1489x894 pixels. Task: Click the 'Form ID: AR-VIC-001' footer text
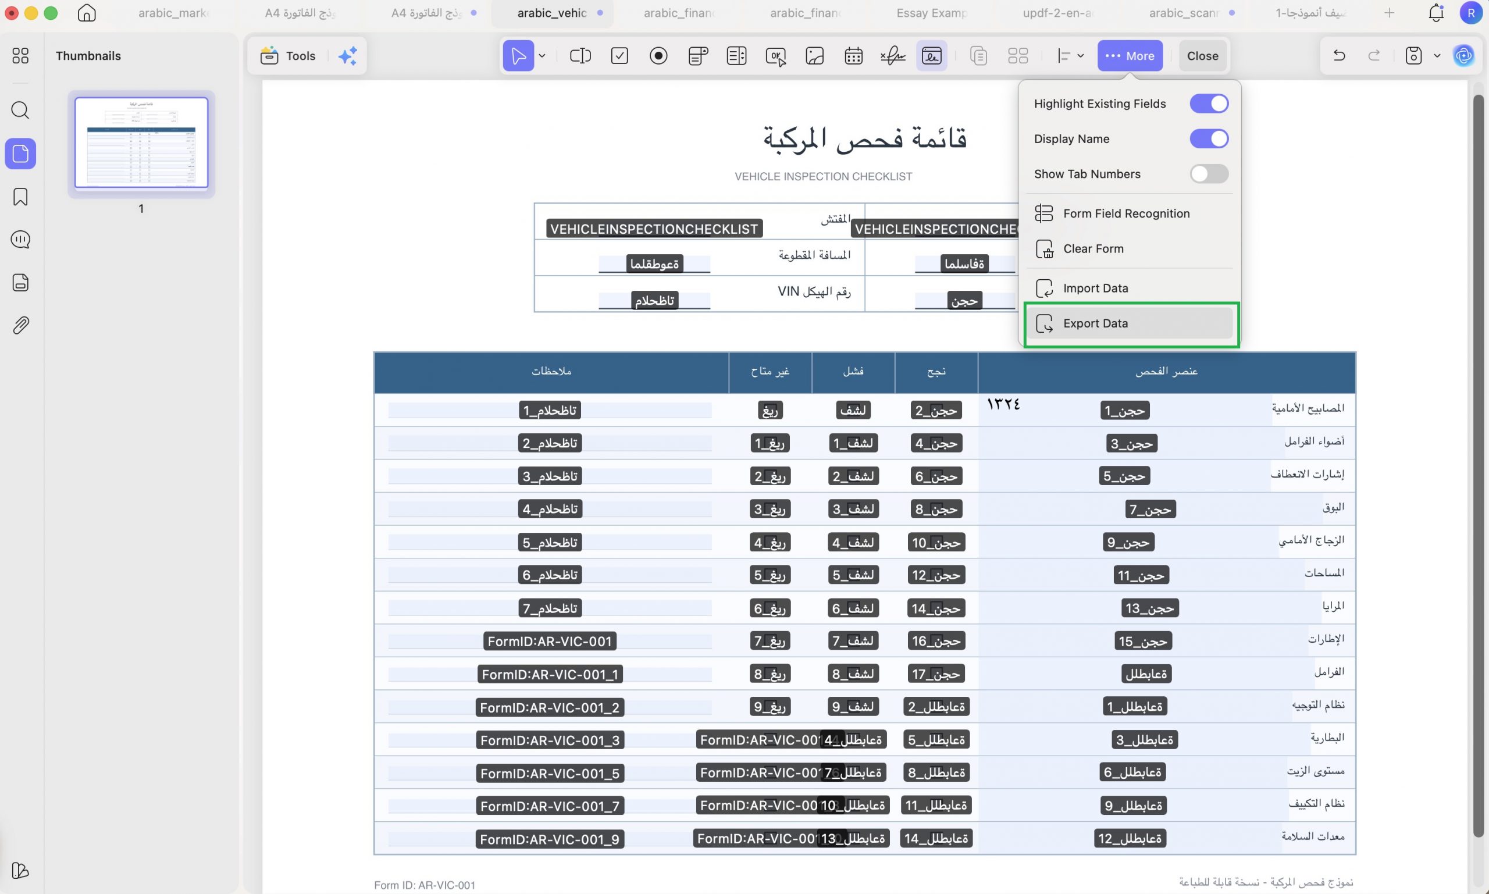pyautogui.click(x=425, y=884)
